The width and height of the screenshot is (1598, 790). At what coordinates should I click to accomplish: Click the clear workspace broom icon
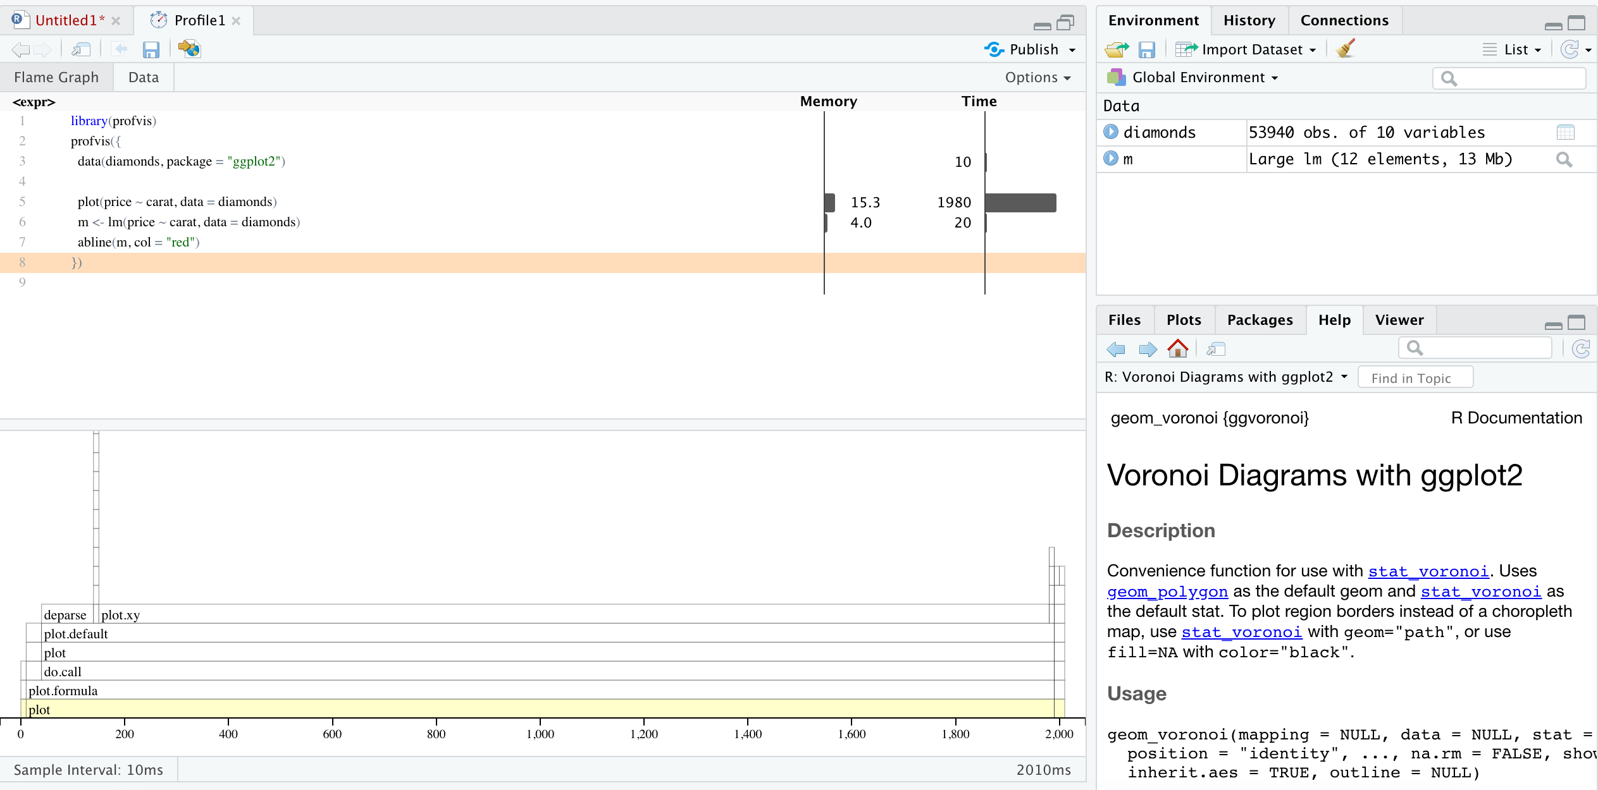(x=1346, y=49)
